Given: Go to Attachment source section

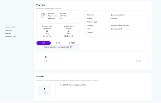Looking at the screenshot, I should click(x=11, y=27).
